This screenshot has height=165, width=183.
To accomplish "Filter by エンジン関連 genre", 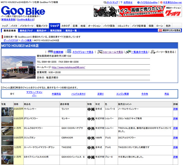I will coord(123,94).
